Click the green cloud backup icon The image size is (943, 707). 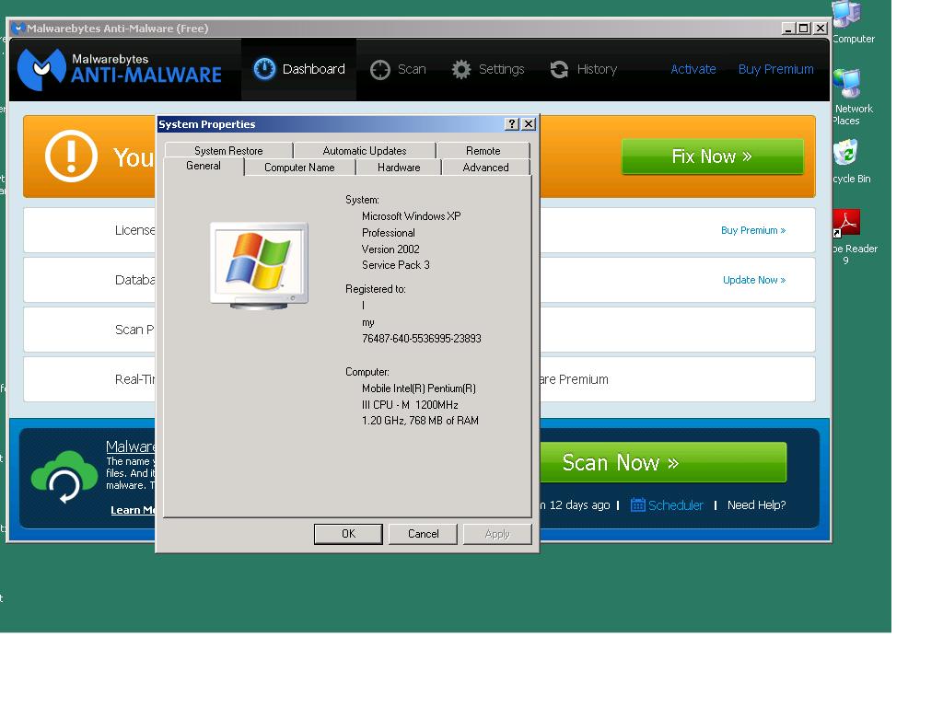point(64,478)
